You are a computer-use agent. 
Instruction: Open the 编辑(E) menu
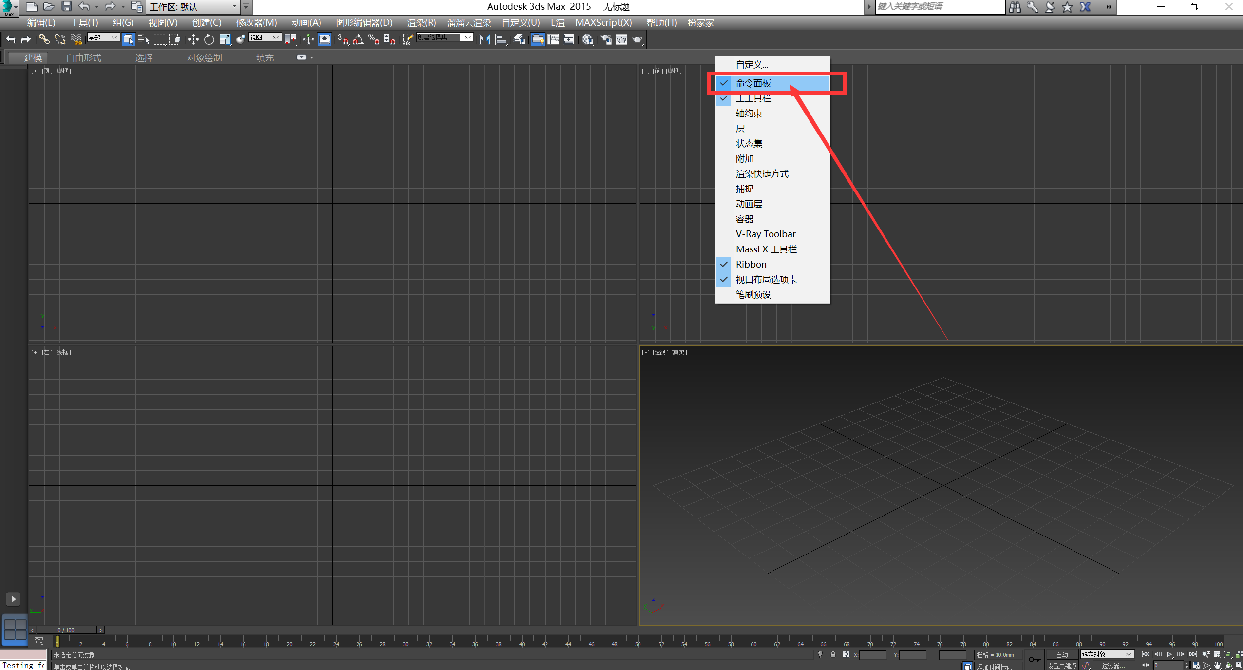(41, 23)
